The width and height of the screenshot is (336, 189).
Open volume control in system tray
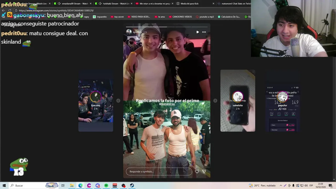306,186
